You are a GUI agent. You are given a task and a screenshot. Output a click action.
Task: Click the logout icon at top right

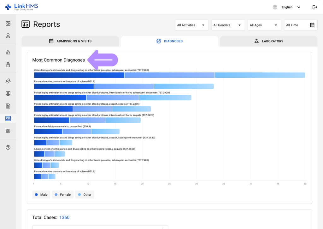[315, 7]
